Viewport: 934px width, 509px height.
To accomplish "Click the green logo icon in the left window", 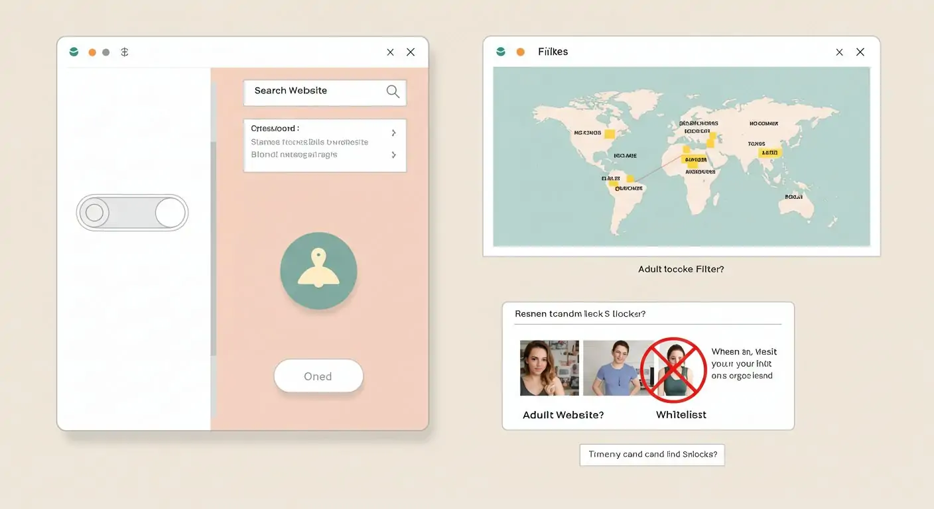I will pos(74,52).
